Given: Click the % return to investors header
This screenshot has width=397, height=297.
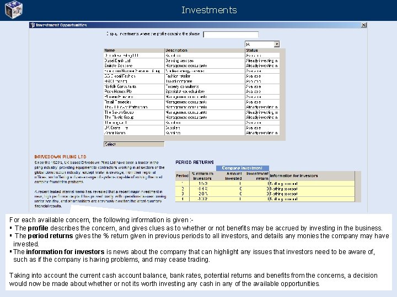Looking at the screenshot, I should (x=202, y=176).
